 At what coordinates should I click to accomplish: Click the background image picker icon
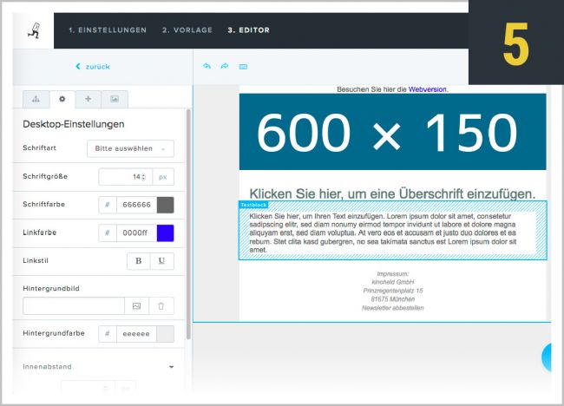[x=136, y=305]
